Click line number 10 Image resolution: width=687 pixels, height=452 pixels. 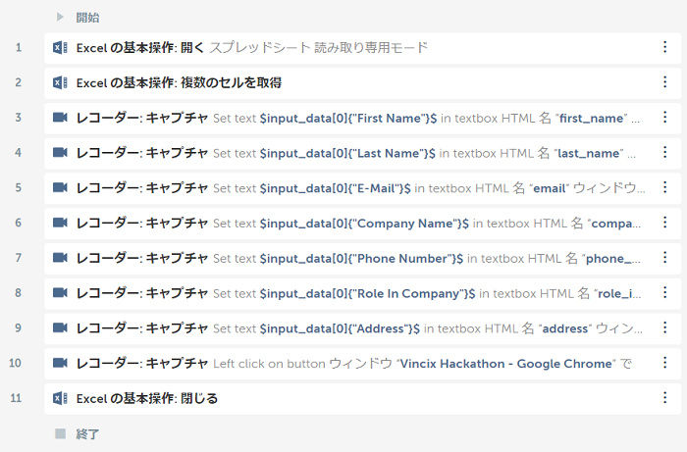16,363
